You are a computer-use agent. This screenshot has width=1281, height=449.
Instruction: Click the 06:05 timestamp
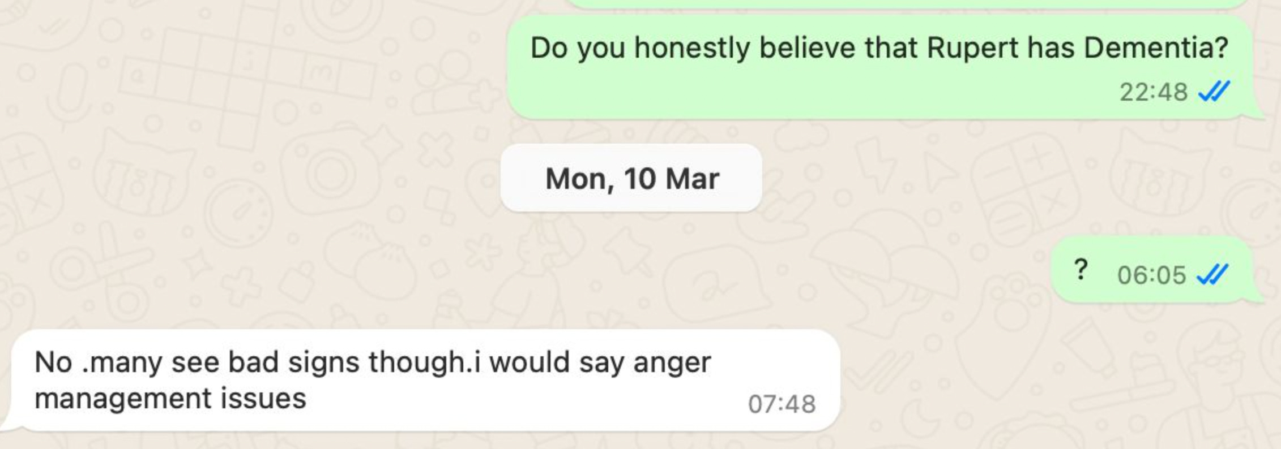[1151, 275]
